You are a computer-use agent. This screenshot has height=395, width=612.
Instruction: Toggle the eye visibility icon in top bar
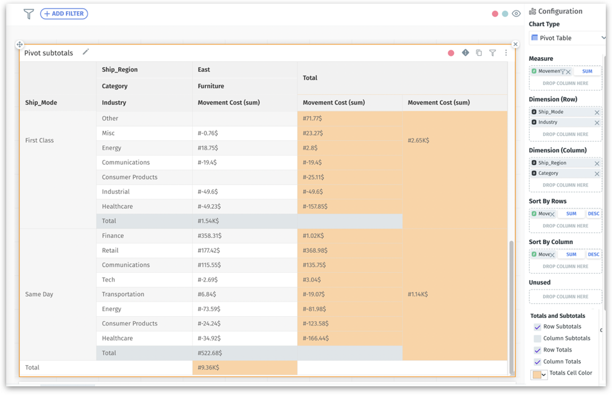tap(516, 14)
